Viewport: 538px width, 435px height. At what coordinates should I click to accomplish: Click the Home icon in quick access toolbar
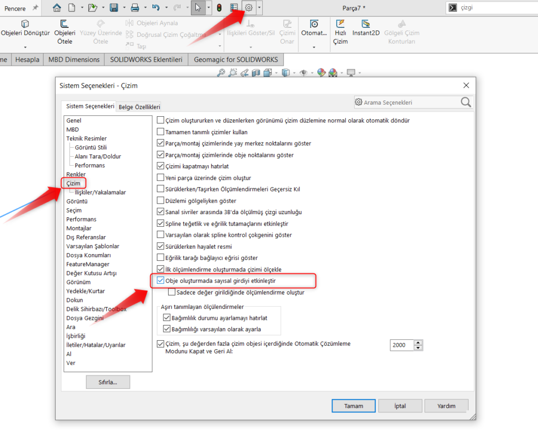tap(57, 8)
